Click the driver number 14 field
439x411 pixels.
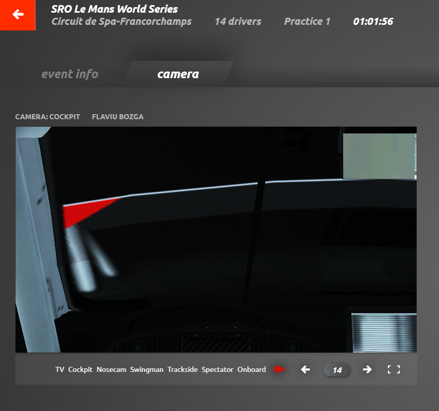pyautogui.click(x=337, y=370)
